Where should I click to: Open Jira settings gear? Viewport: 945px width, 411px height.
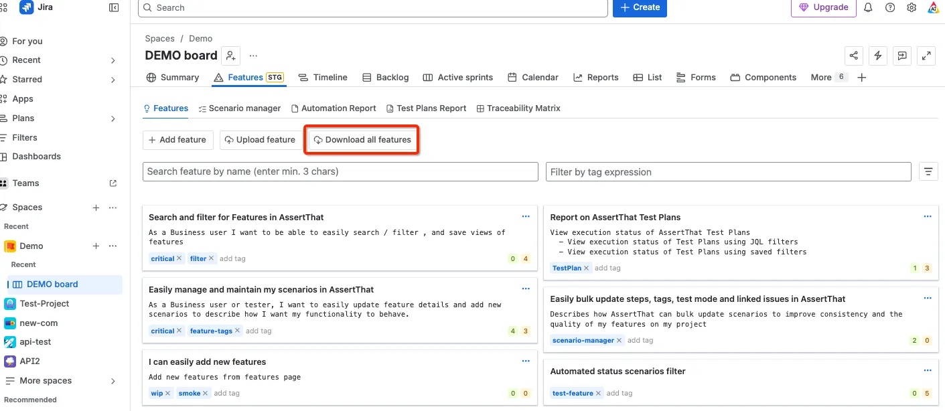[912, 7]
